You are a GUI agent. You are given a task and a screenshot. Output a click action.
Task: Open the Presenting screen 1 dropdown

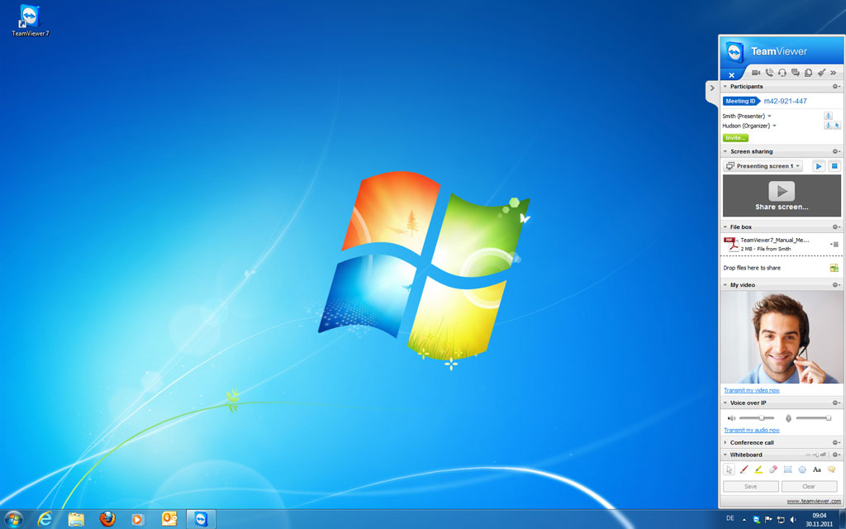[763, 166]
